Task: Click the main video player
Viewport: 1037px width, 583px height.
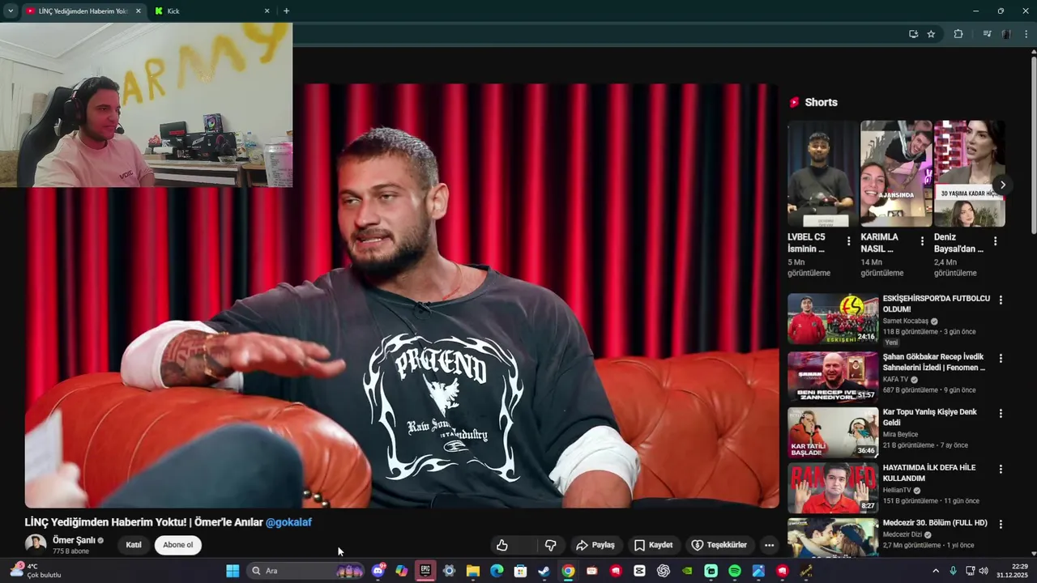Action: click(401, 296)
